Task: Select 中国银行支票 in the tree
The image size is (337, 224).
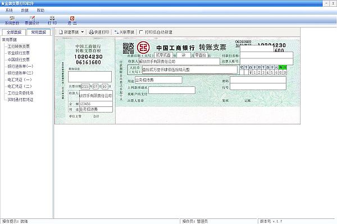Action: coord(19,59)
